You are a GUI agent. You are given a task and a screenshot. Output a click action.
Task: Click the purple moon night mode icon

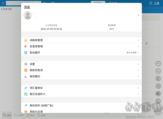point(26,76)
